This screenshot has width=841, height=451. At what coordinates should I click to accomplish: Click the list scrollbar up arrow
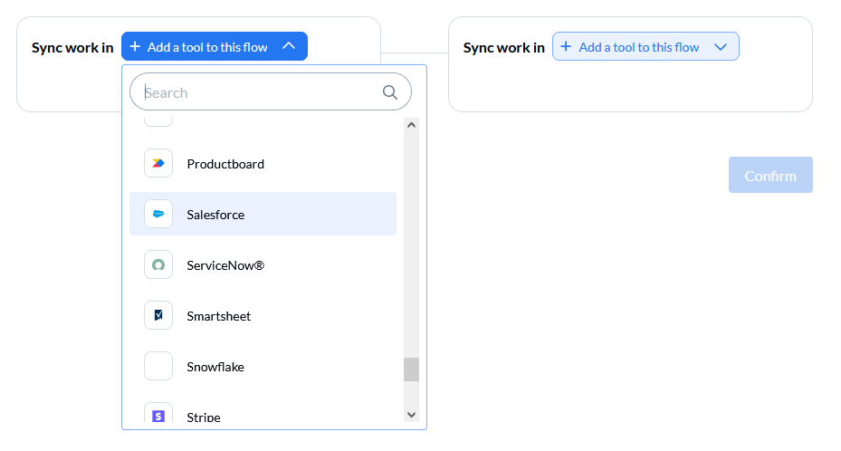click(x=411, y=125)
